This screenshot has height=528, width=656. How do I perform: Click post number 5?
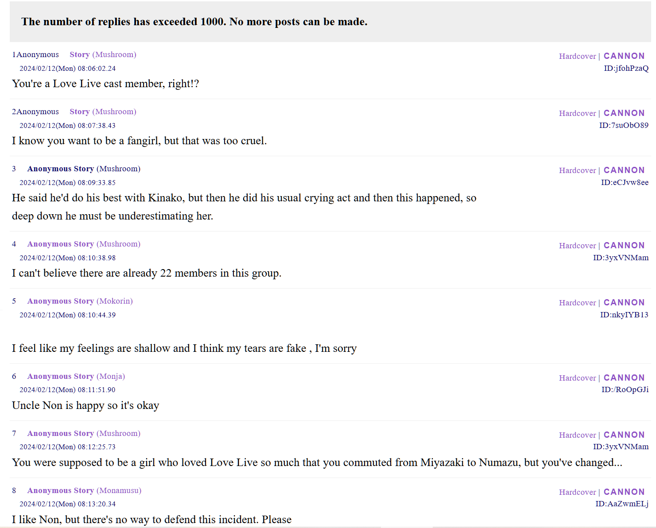point(14,301)
